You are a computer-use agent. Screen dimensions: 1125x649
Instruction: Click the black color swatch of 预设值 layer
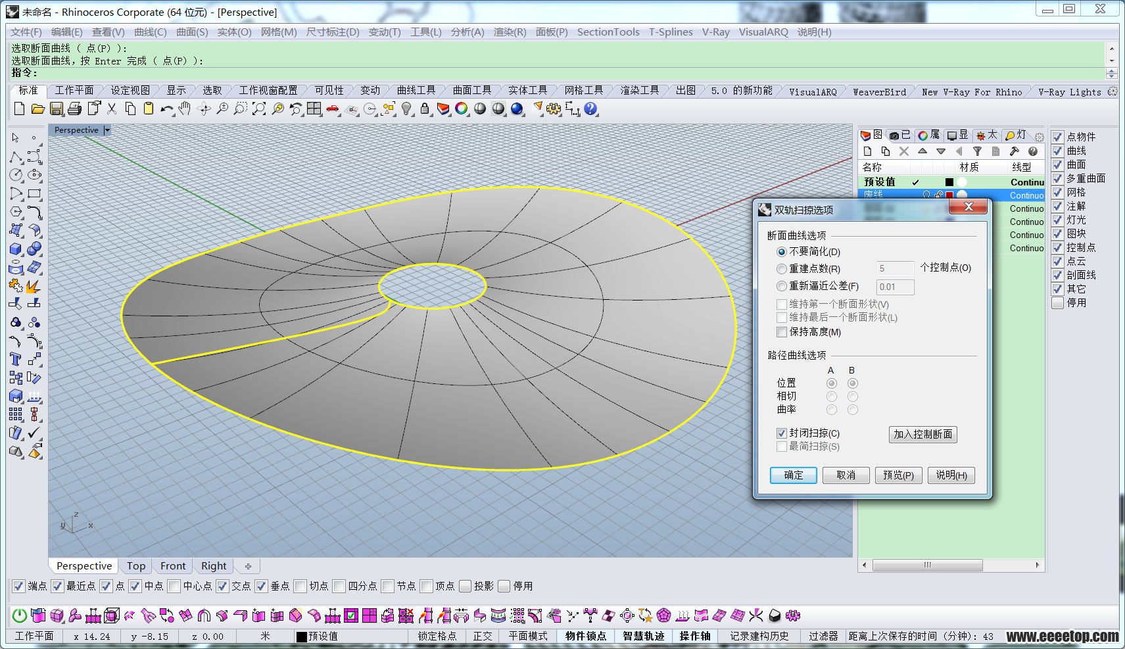[949, 182]
